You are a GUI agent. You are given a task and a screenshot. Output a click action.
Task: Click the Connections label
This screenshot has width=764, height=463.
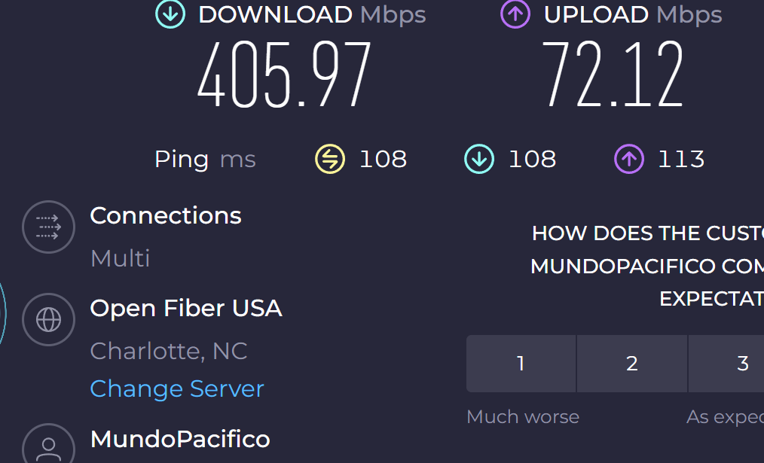(166, 215)
